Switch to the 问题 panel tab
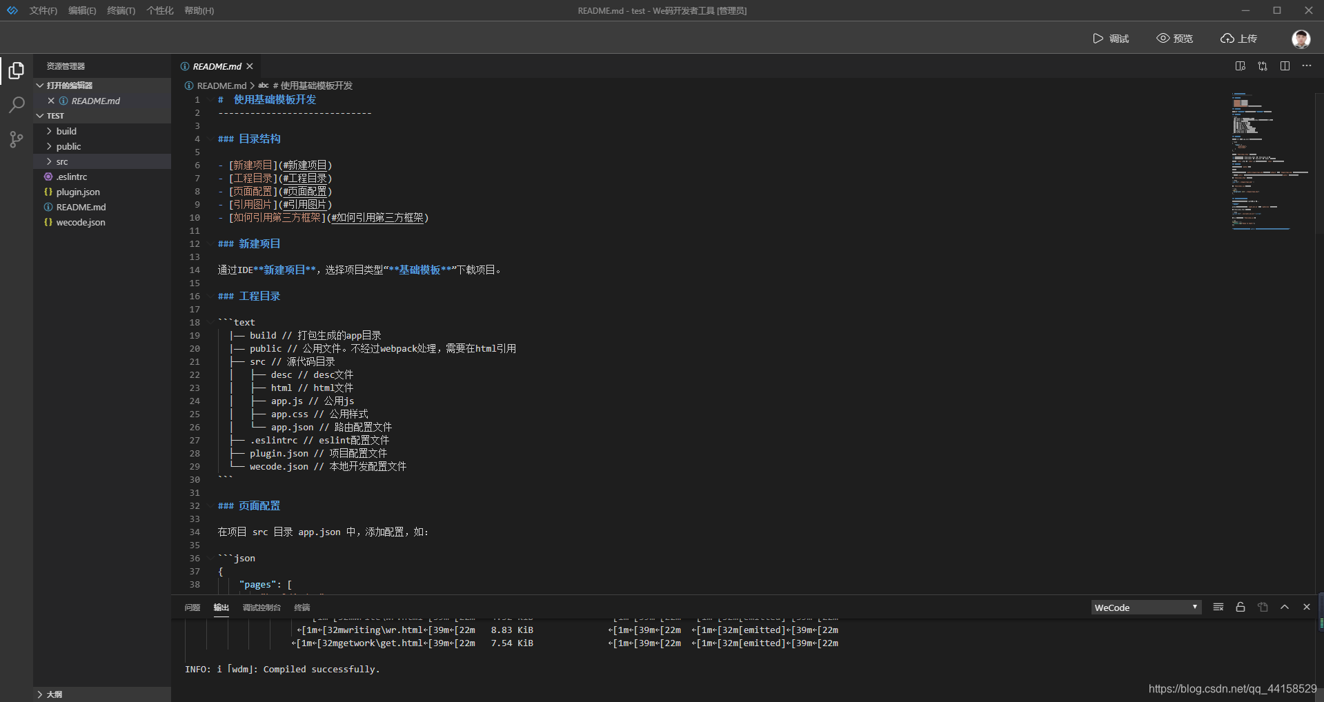1324x702 pixels. [x=192, y=608]
